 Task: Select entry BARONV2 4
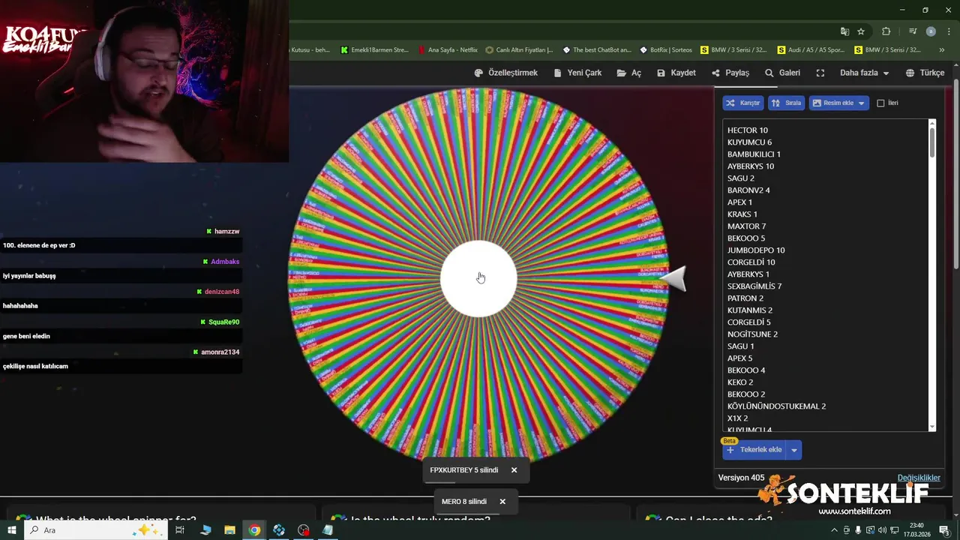(x=748, y=190)
